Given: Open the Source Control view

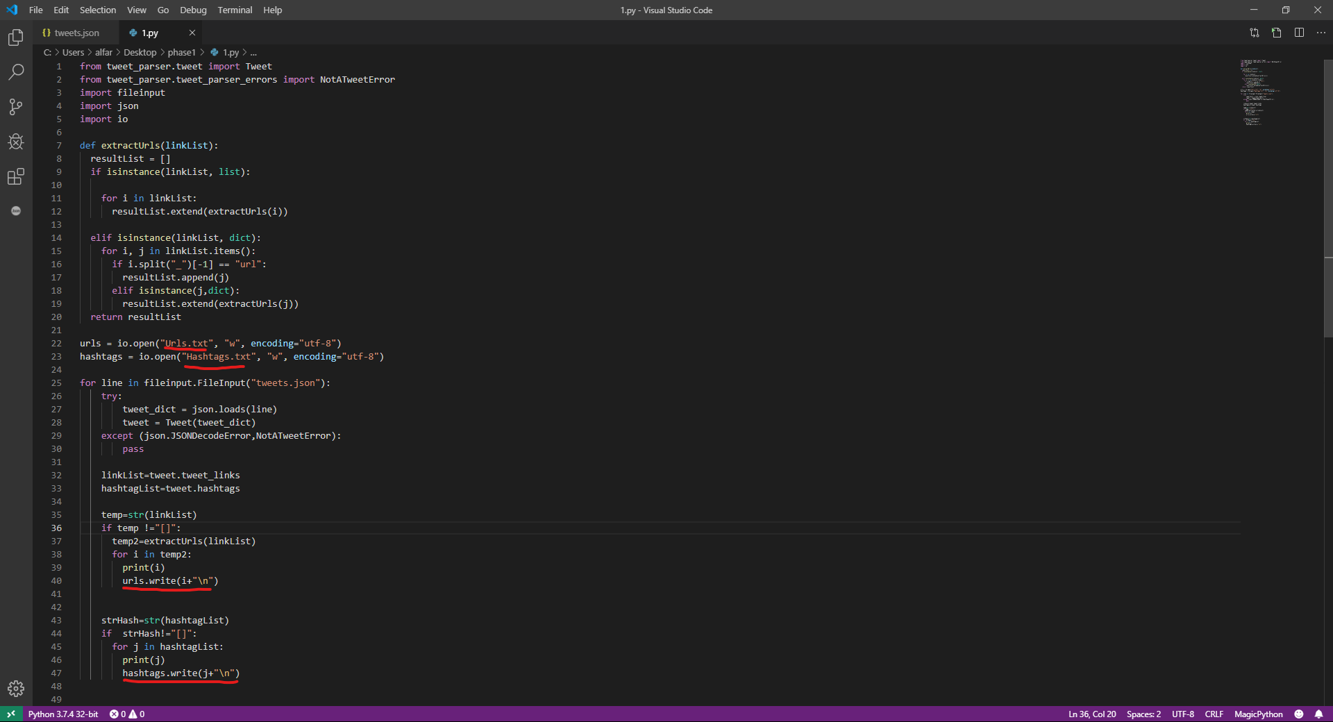Looking at the screenshot, I should pyautogui.click(x=16, y=107).
